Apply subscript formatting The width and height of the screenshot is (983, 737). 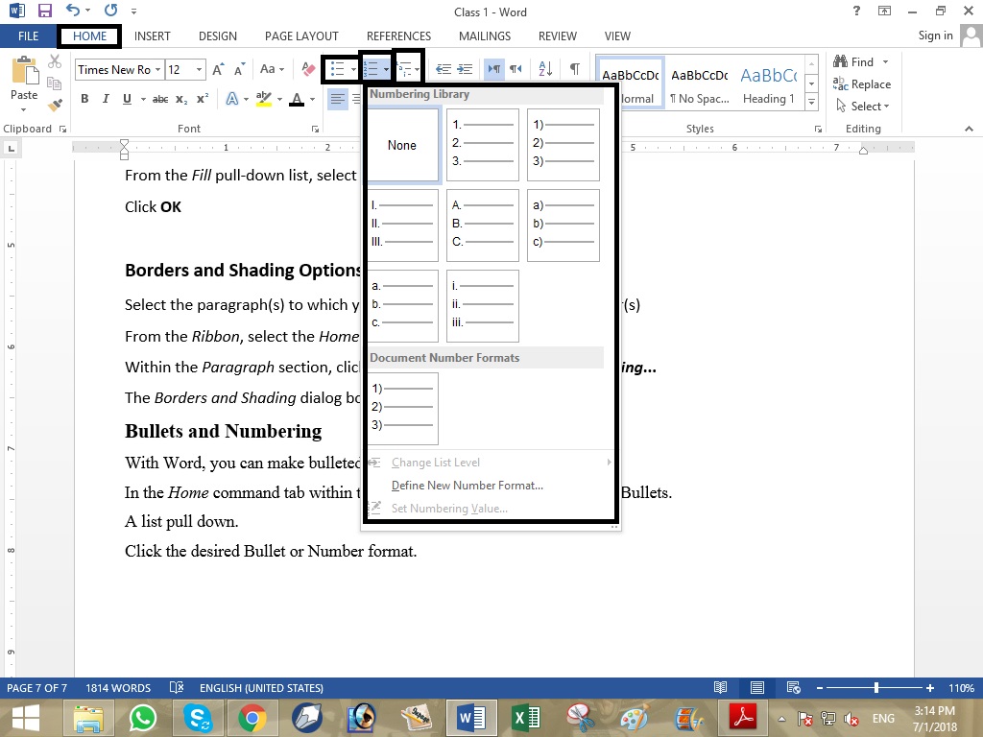coord(181,99)
